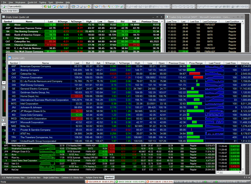The width and height of the screenshot is (251, 184).
Task: Click KO highlighted last price 42.45
Action: pos(77,115)
